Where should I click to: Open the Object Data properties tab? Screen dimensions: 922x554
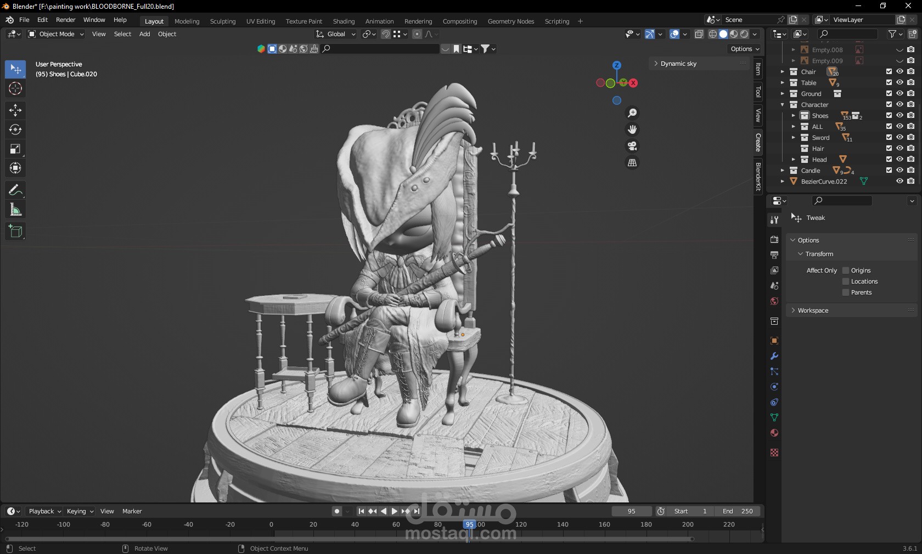(x=774, y=417)
